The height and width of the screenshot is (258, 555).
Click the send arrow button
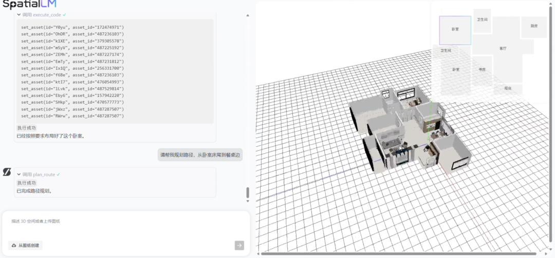239,245
